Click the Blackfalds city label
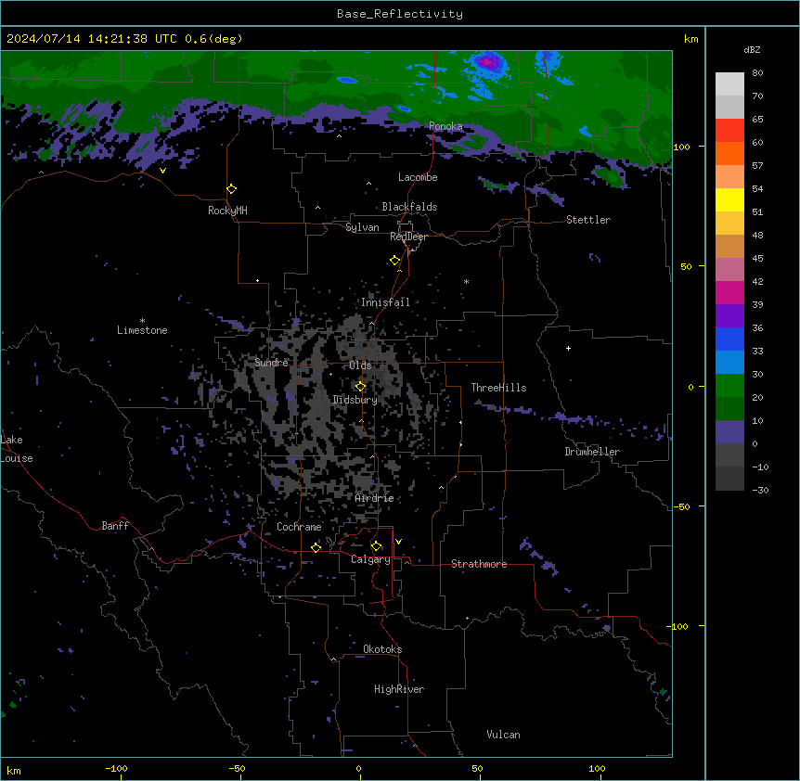This screenshot has height=781, width=800. (x=409, y=207)
